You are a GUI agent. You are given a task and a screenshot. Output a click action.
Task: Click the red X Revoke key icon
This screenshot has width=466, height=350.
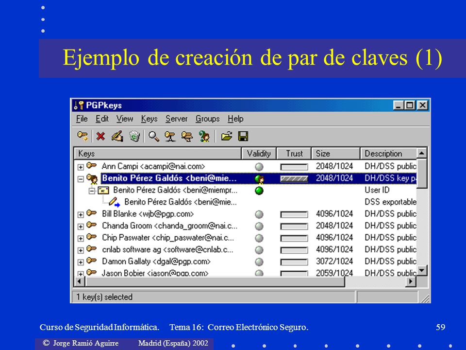(101, 136)
